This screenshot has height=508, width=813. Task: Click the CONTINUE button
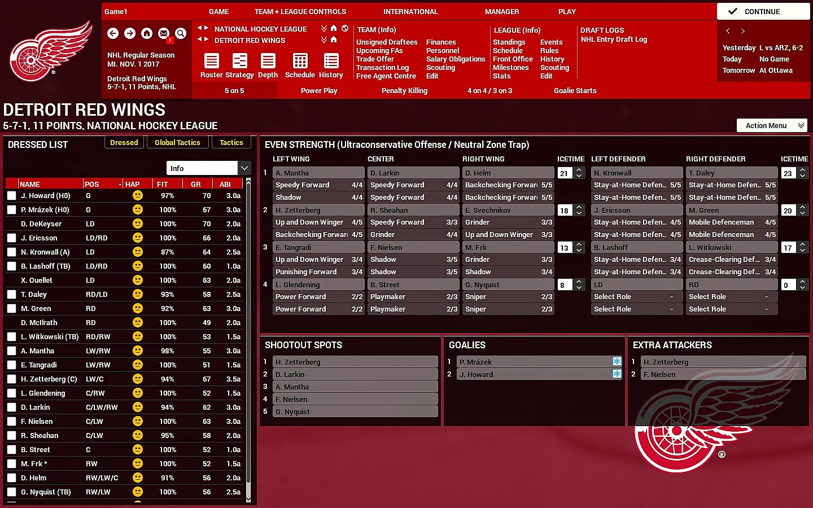click(x=763, y=11)
